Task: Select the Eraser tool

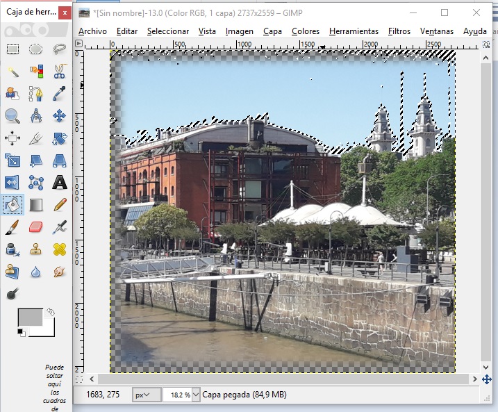Action: coord(36,227)
